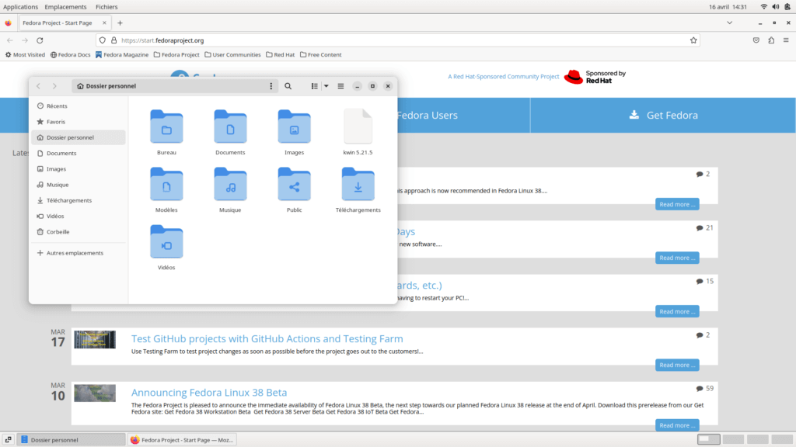796x447 pixels.
Task: Open the Applications menu
Action: click(x=20, y=6)
